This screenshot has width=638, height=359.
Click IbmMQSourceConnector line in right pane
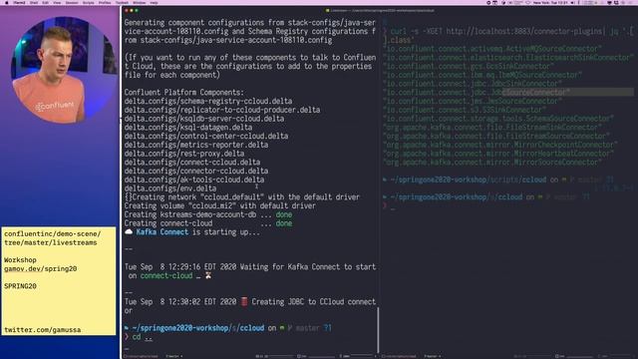482,75
